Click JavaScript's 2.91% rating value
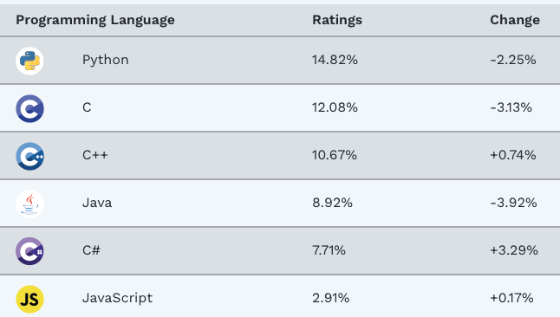This screenshot has width=560, height=317. tap(331, 298)
